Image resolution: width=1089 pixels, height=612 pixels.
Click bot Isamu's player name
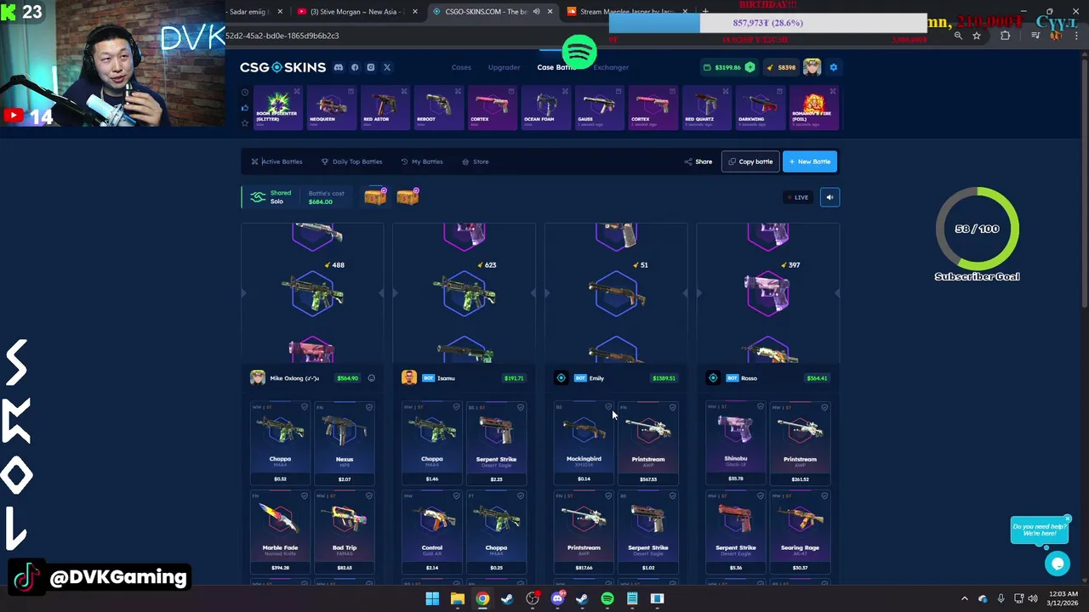click(446, 378)
